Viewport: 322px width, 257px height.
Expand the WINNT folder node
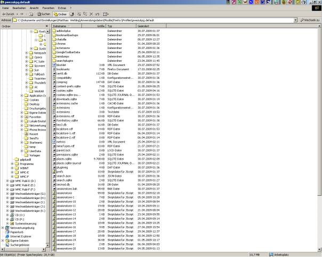12,168
